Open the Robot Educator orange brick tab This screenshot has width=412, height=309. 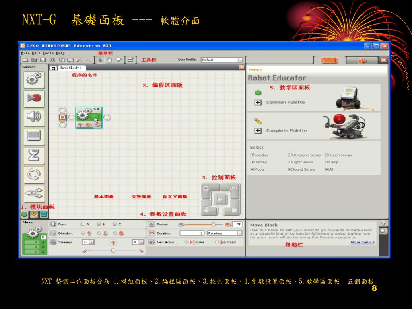[330, 60]
